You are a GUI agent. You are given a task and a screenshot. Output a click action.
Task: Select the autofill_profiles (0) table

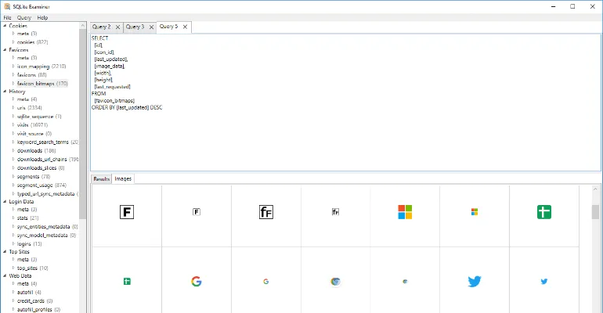pyautogui.click(x=38, y=310)
